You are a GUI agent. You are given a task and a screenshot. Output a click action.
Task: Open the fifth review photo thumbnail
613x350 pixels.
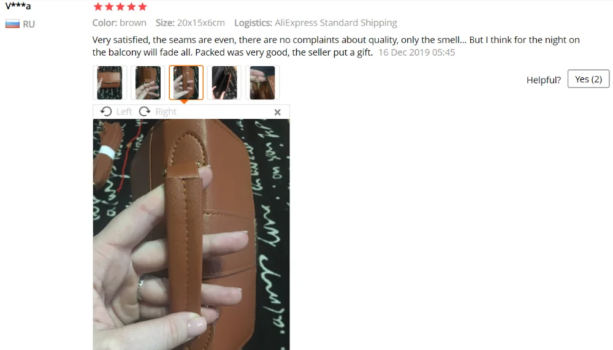click(x=262, y=83)
